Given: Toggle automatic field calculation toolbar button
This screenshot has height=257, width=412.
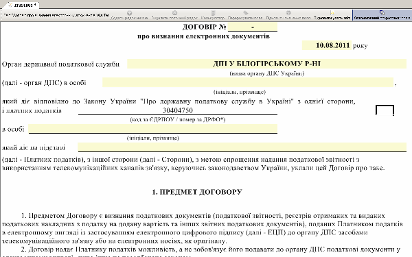Looking at the screenshot, I should click(382, 15).
